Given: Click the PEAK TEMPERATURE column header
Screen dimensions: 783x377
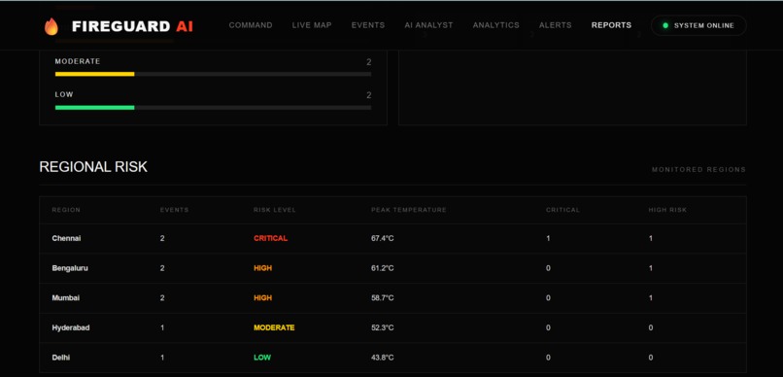Looking at the screenshot, I should click(408, 210).
